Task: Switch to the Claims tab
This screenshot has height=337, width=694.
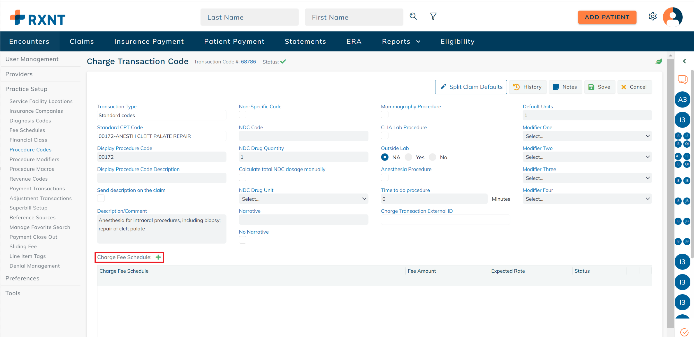Action: point(82,41)
